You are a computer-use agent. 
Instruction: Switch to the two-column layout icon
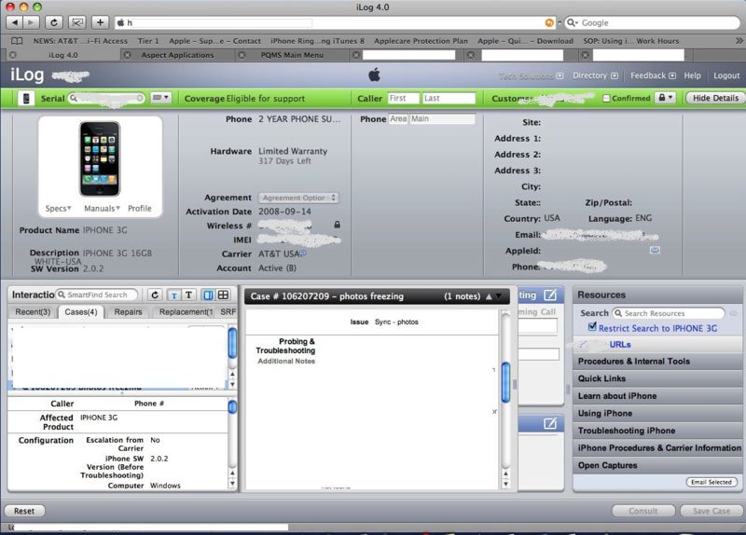(208, 295)
